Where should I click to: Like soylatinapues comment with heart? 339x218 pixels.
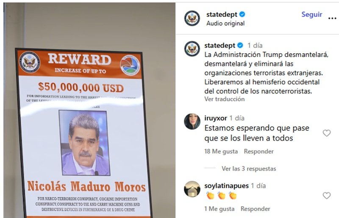pos(326,196)
